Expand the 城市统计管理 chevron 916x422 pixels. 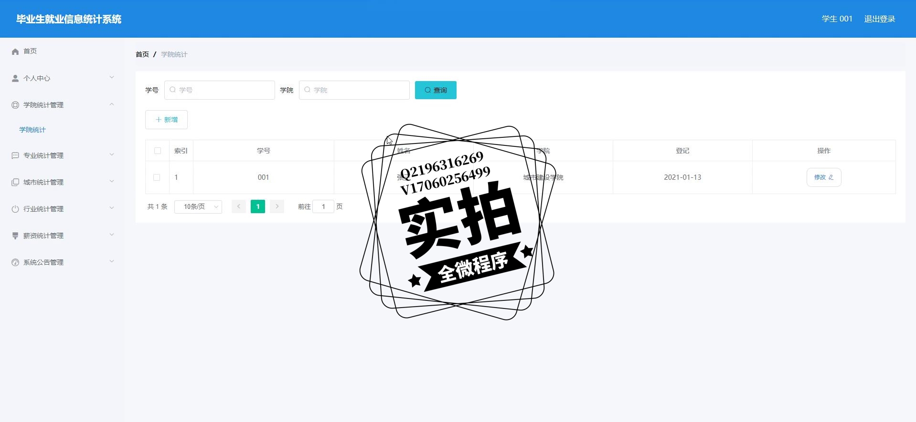click(112, 181)
